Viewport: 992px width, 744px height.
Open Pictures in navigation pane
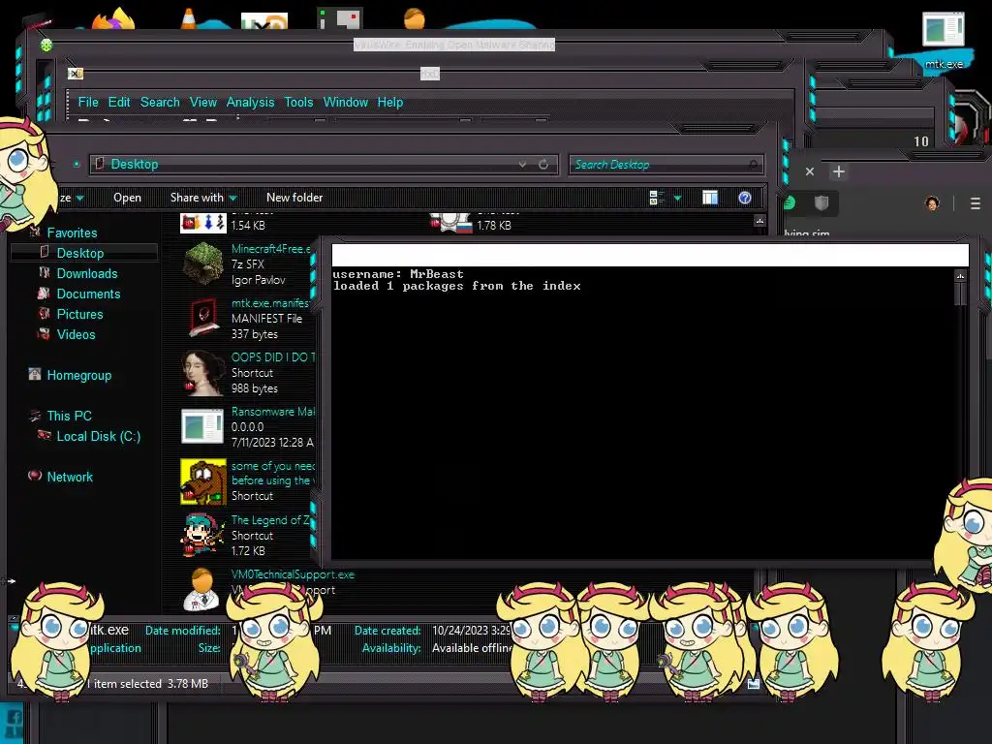79,314
